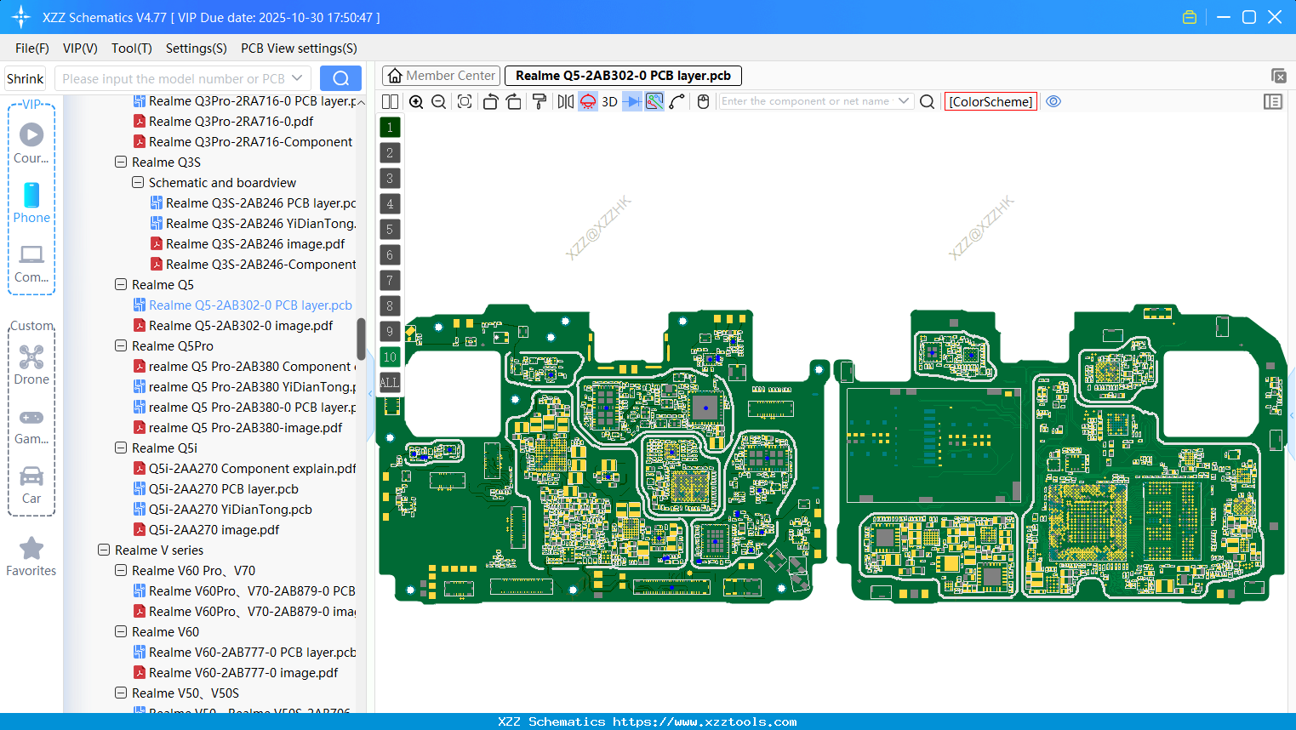Viewport: 1296px width, 730px height.
Task: Mirror flip the PCB board
Action: (566, 101)
